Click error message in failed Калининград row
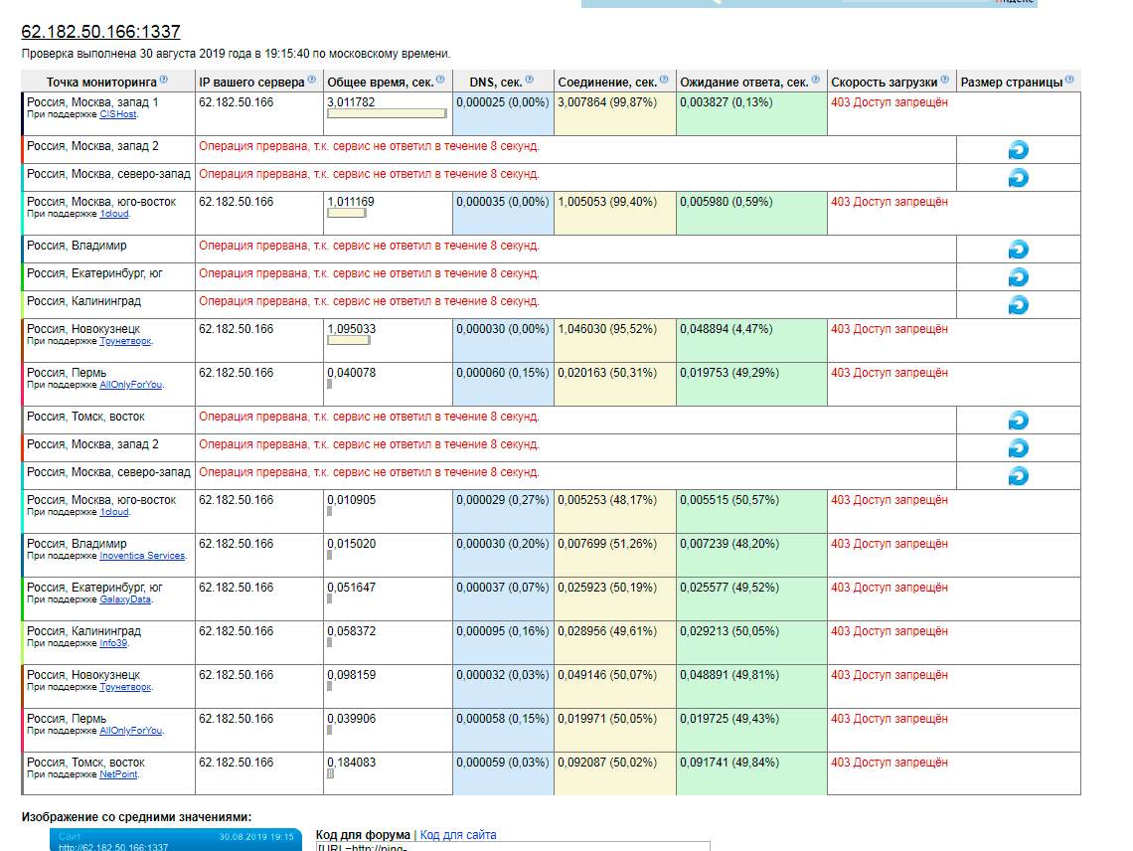 tap(370, 301)
